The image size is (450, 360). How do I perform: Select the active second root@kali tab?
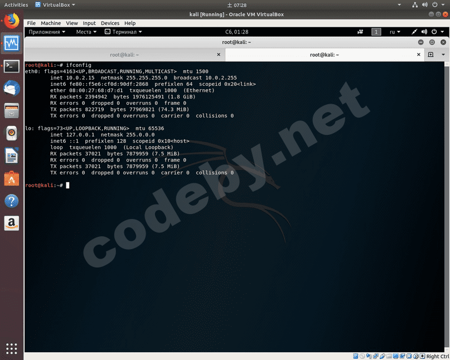pos(325,55)
